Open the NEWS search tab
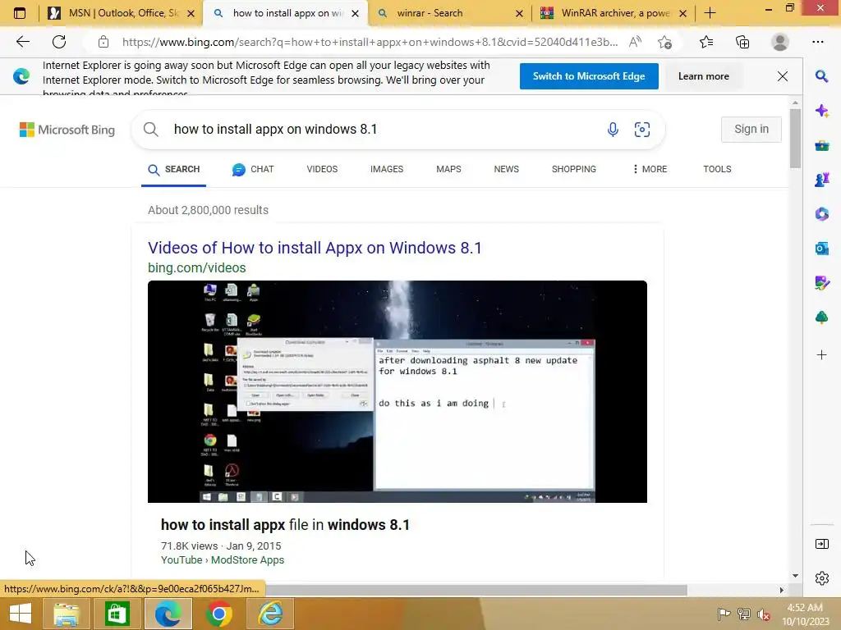 506,169
